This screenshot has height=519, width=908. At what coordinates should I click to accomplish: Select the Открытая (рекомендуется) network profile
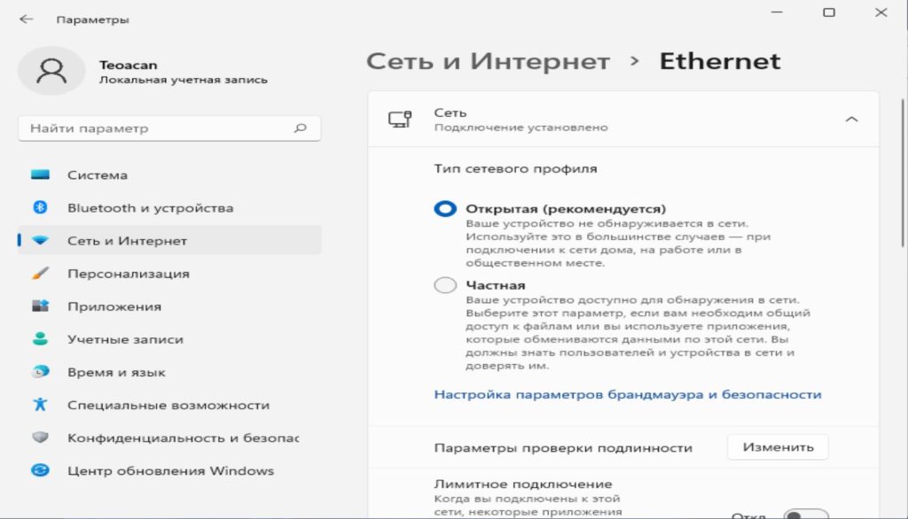point(445,209)
